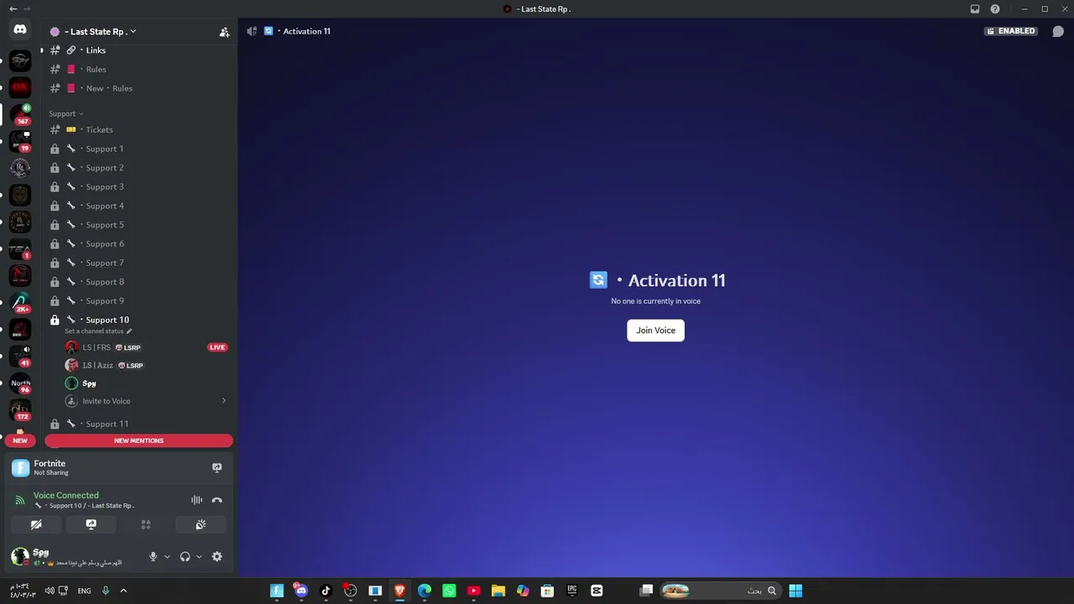Toggle screen sharing in voice controls
1074x604 pixels.
[x=91, y=524]
